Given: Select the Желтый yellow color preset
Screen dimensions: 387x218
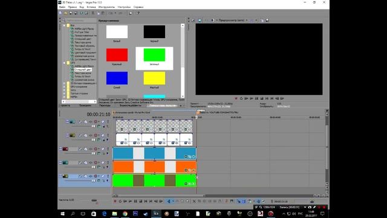Looking at the screenshot, I should 154,78.
